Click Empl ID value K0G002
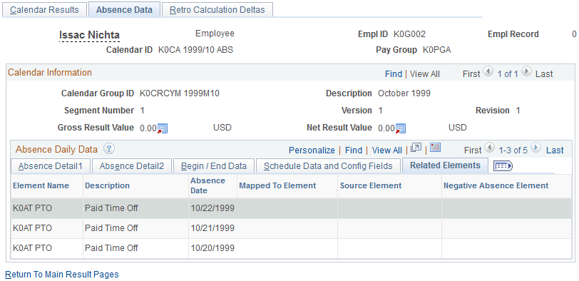The width and height of the screenshot is (579, 281). (409, 34)
